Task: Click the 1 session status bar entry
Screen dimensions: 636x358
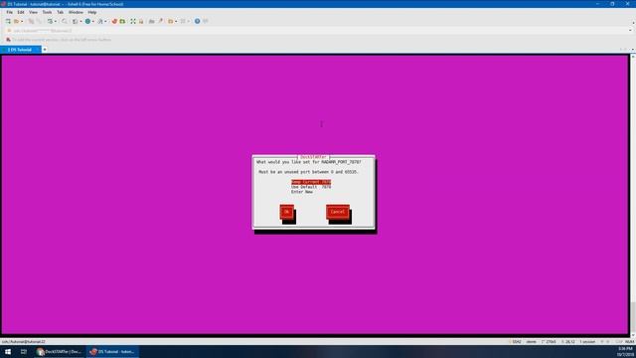Action: click(587, 342)
